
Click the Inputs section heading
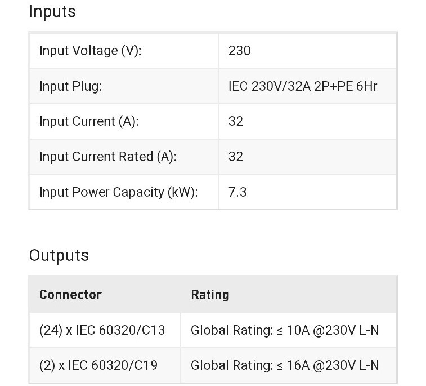pyautogui.click(x=52, y=11)
